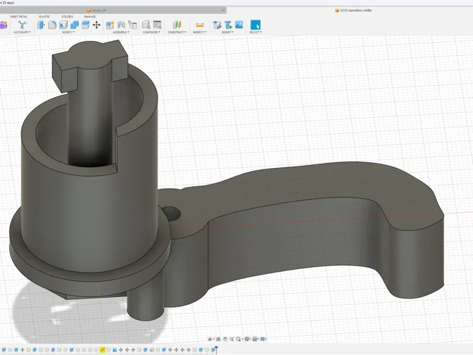Click the Joint tool icon
473x355 pixels.
(121, 25)
